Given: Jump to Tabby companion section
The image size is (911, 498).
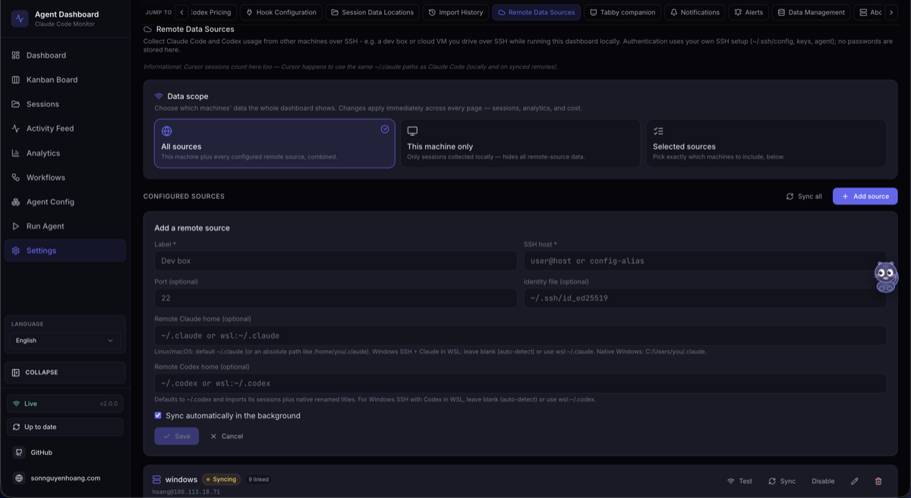Looking at the screenshot, I should [x=623, y=12].
